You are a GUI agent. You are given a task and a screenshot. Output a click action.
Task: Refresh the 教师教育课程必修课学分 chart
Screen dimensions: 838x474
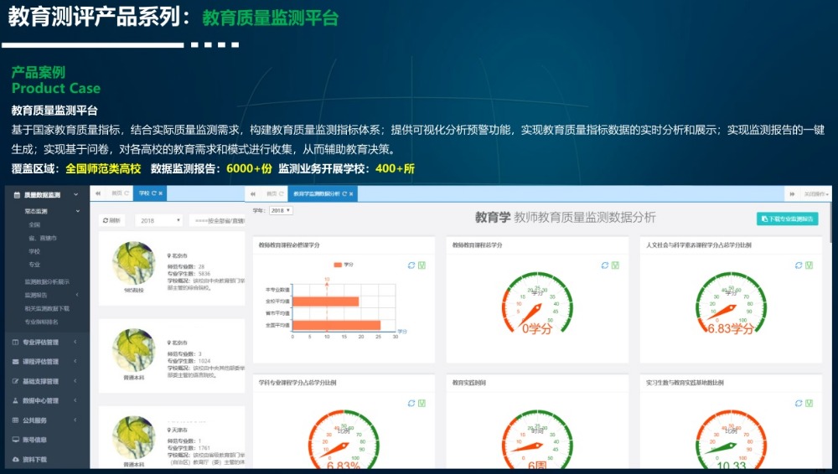(x=411, y=265)
